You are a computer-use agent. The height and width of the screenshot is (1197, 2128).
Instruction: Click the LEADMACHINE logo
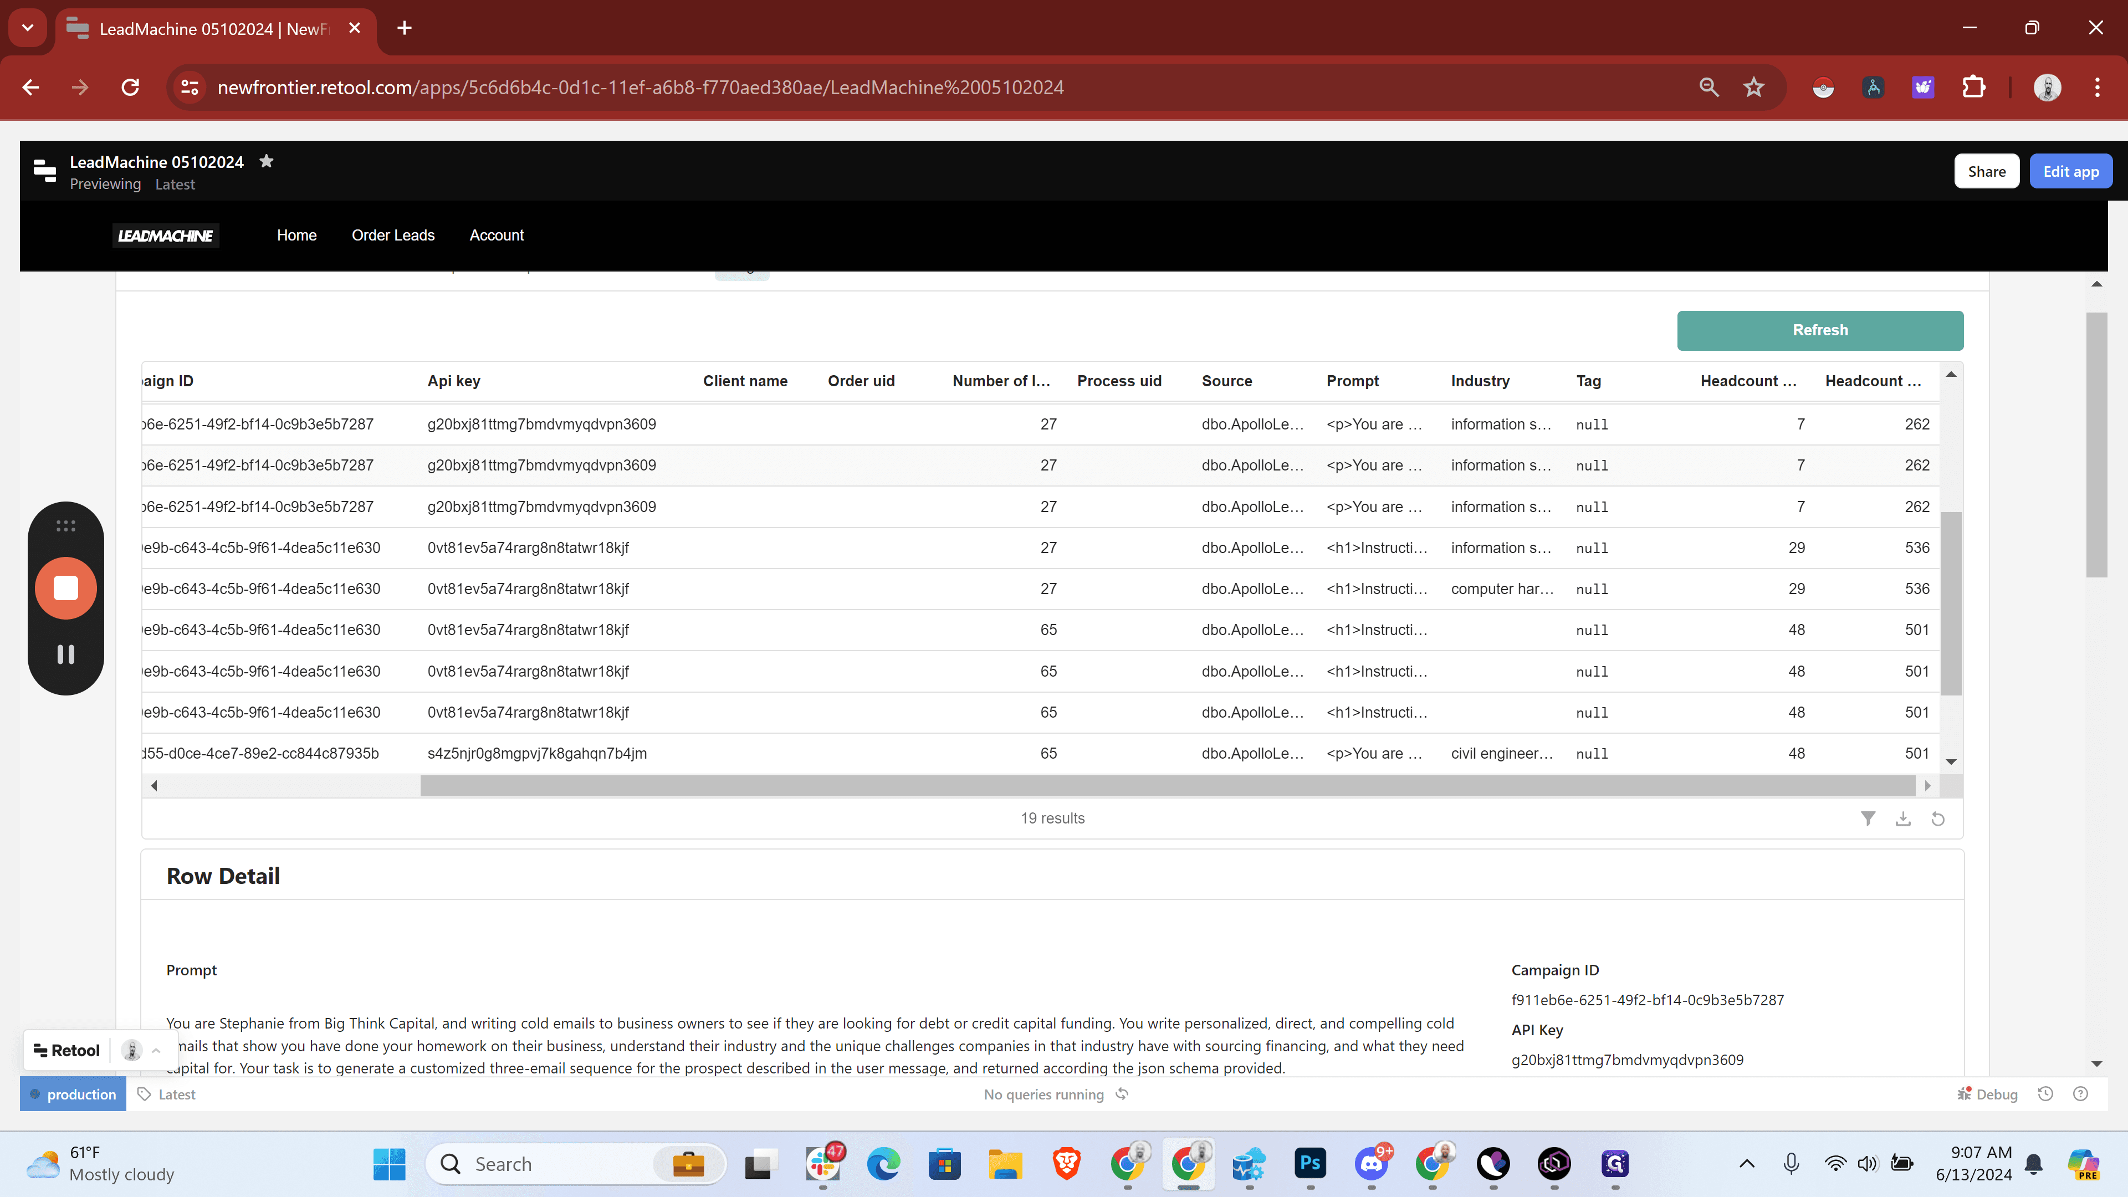pyautogui.click(x=165, y=236)
